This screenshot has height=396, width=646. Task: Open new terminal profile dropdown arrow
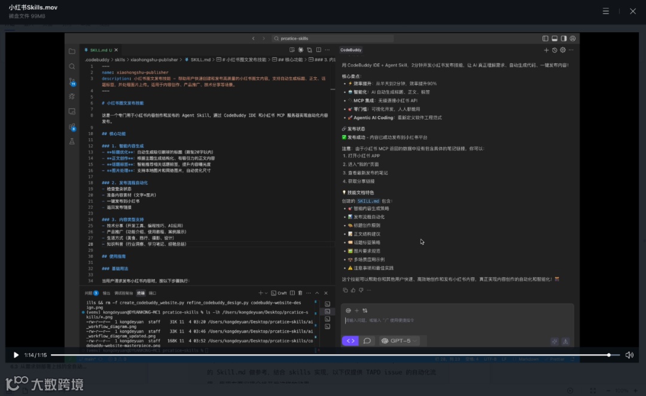pos(266,293)
